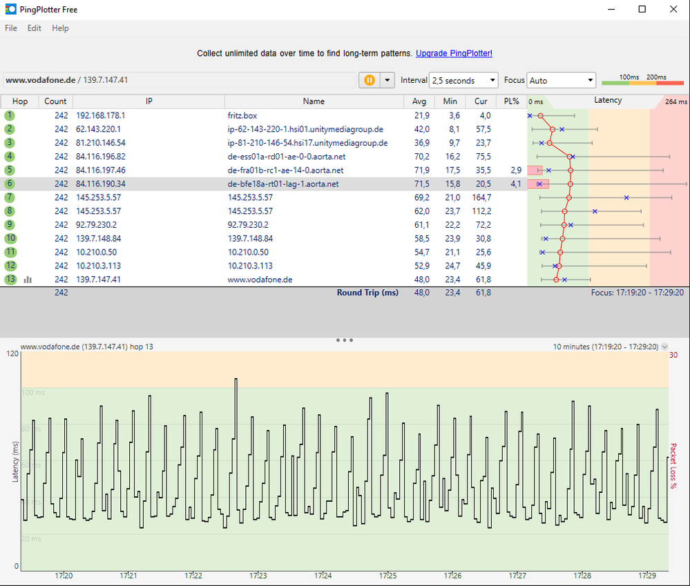The width and height of the screenshot is (690, 586).
Task: Click the Focus: 17:19:20 - 17:29:20 text
Action: coord(638,293)
